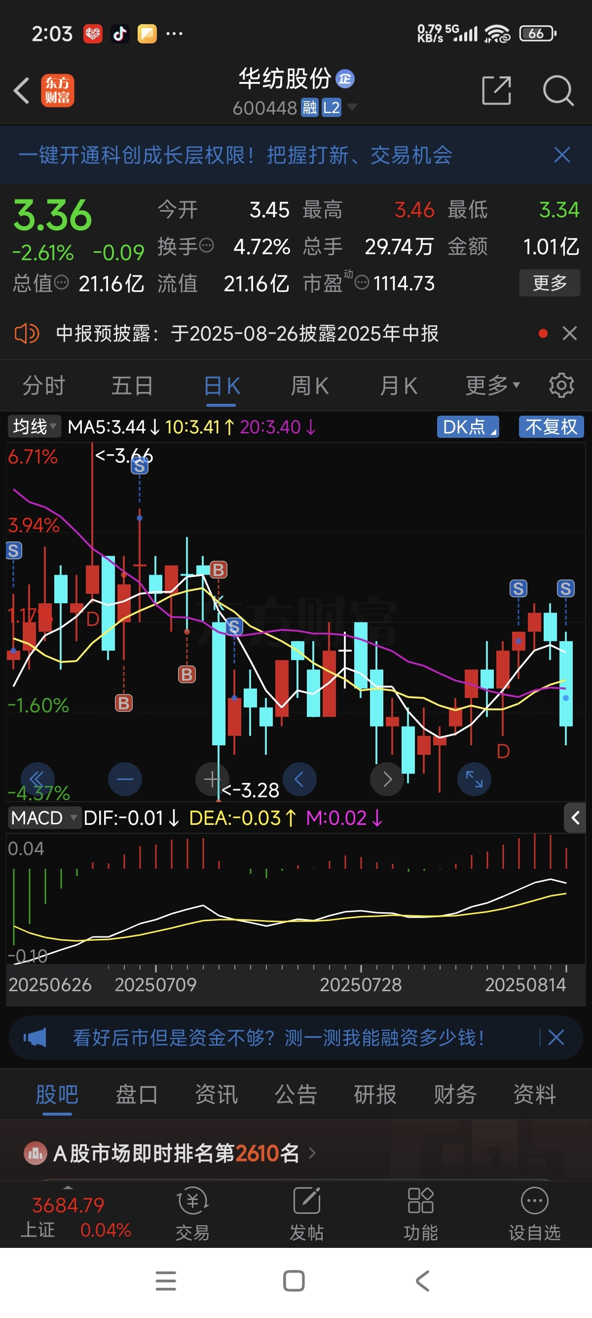Screen dimensions: 592x1318
Task: Tap the L2 level badge
Action: (x=332, y=108)
